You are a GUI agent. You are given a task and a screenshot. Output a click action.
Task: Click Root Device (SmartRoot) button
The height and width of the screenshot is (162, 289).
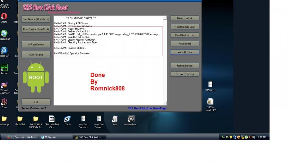36,29
